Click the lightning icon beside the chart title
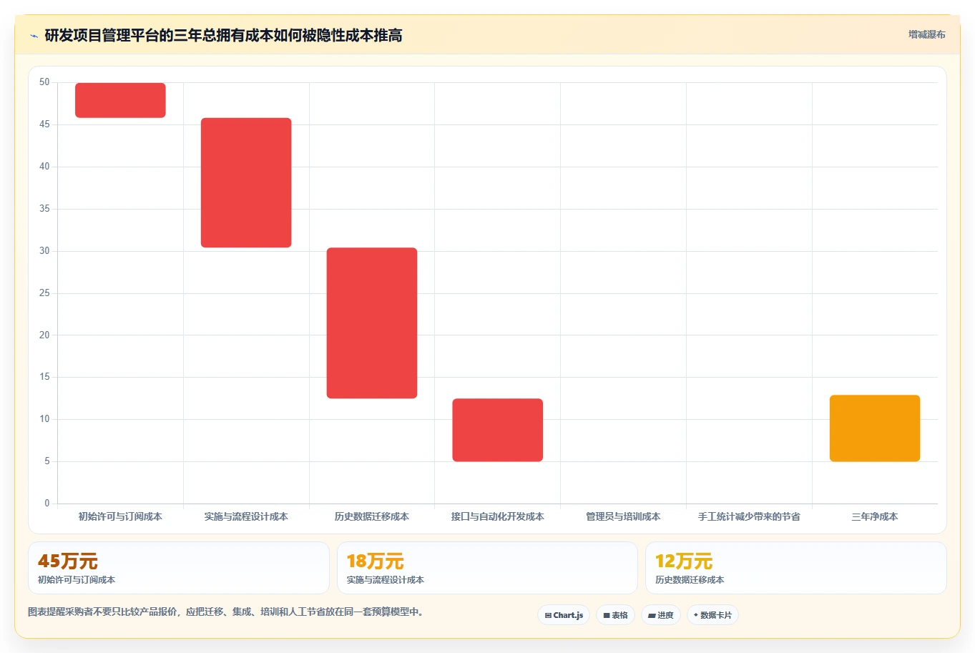 [x=34, y=36]
